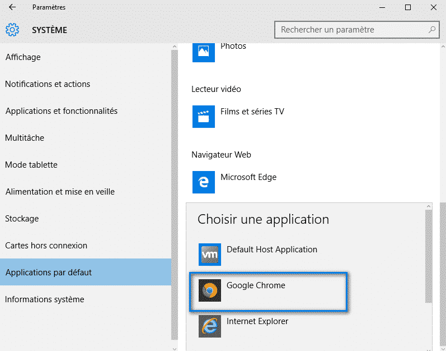The height and width of the screenshot is (351, 446).
Task: Open Informations système in sidebar
Action: pos(45,299)
